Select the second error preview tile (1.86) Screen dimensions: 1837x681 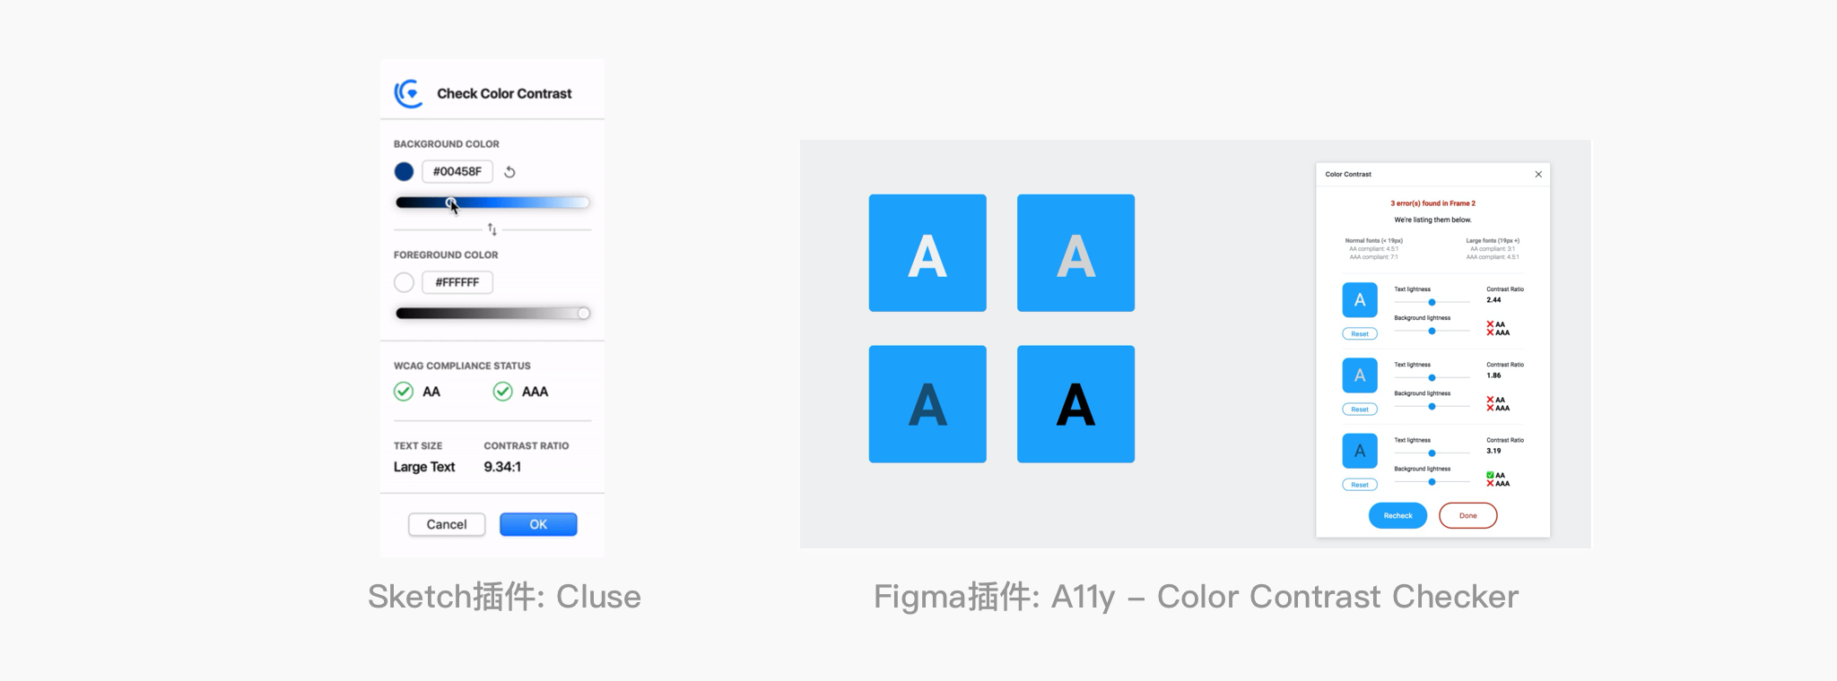point(1360,375)
